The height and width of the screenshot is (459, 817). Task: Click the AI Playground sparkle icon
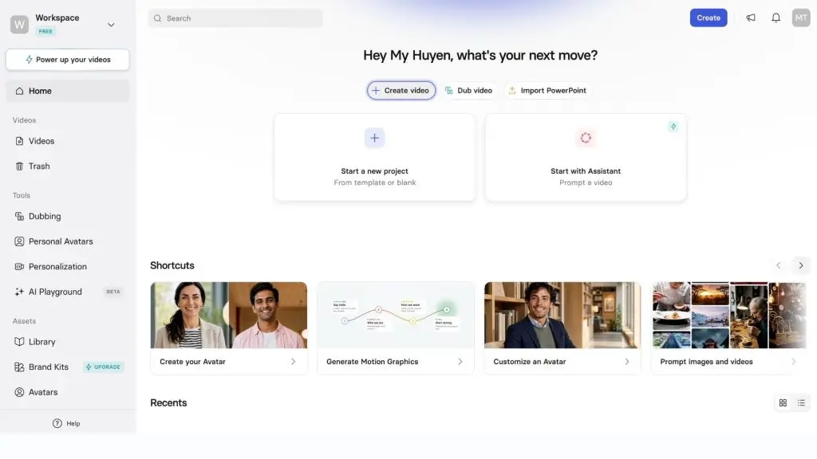pos(19,292)
